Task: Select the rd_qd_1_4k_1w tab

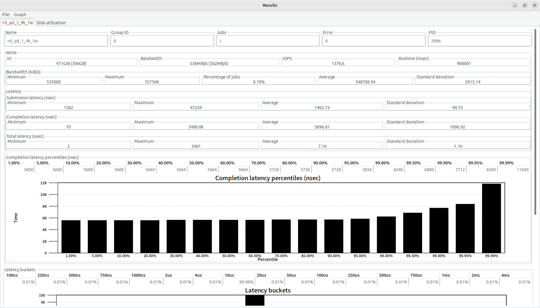Action: tap(18, 23)
